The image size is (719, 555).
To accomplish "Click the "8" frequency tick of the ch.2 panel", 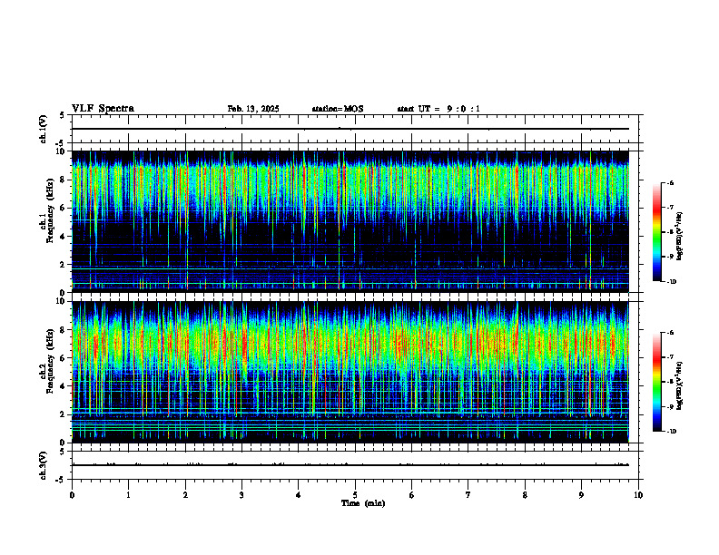I will (64, 330).
